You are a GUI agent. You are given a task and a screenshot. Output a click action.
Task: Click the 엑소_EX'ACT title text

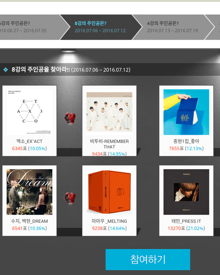29,141
